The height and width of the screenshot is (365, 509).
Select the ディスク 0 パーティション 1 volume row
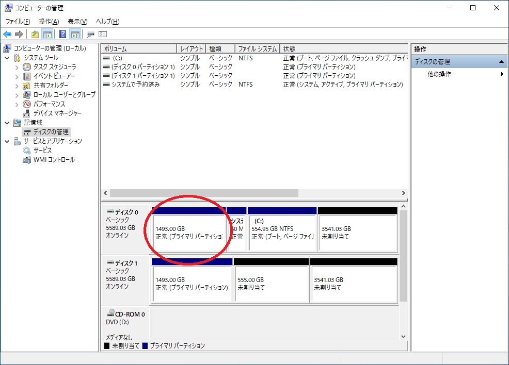[254, 67]
